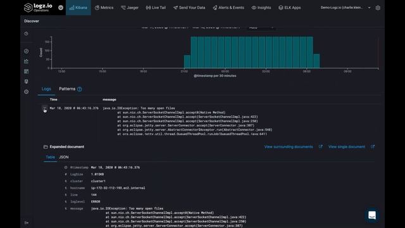The height and width of the screenshot is (228, 405).
Task: Click the Mar 18, 2020 timestamp in log row
Action: (74, 108)
